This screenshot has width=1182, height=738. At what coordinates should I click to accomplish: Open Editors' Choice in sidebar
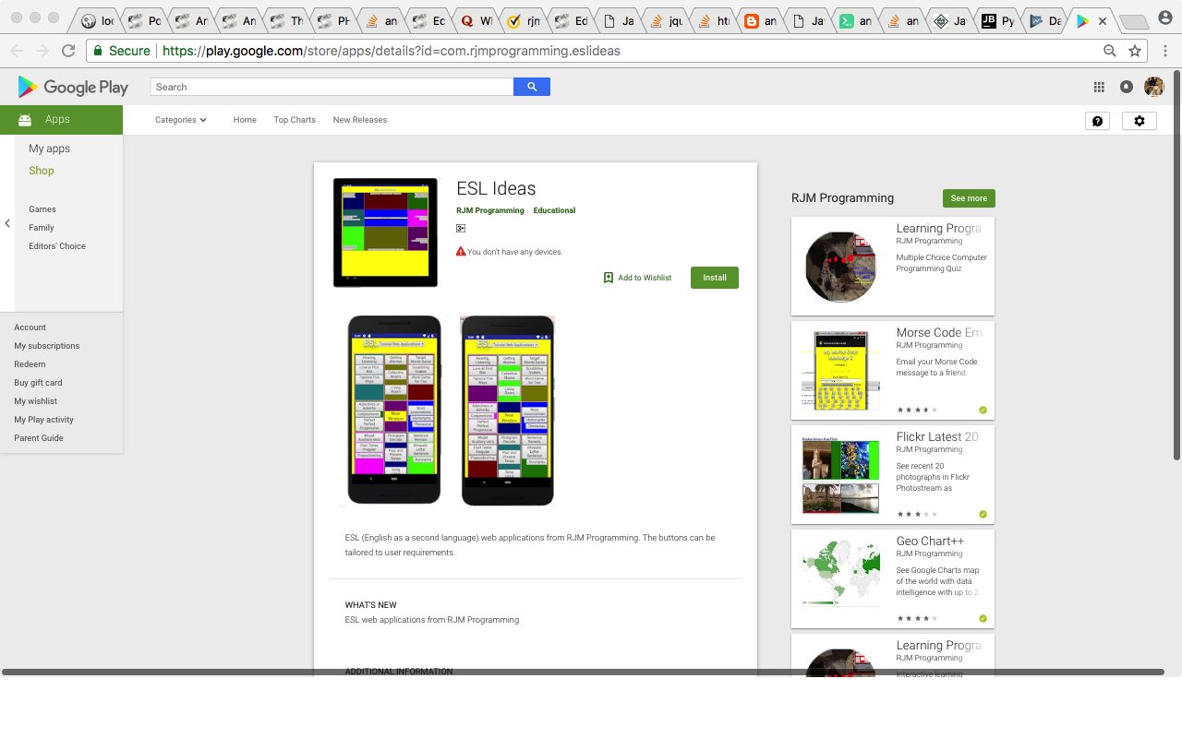pos(57,246)
